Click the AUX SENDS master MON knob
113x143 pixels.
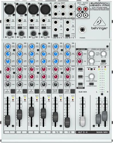coord(79,54)
